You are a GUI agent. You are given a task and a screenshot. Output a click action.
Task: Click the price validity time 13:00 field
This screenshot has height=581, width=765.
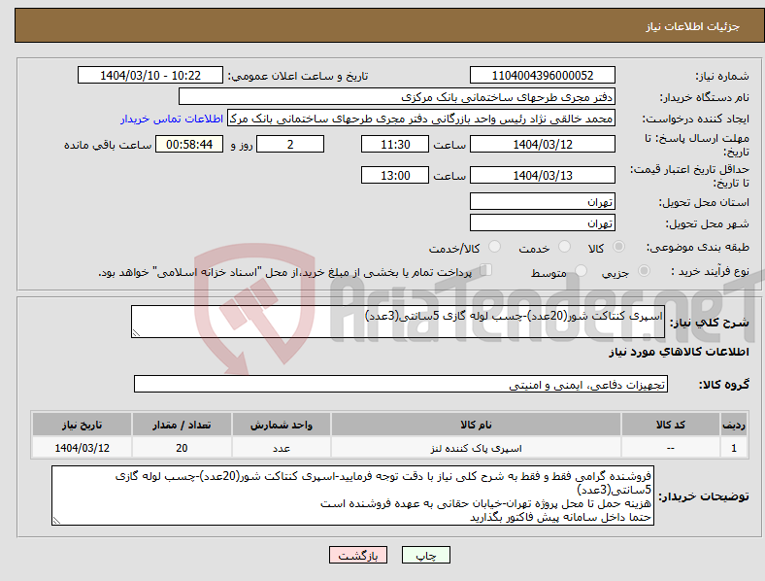pos(395,175)
